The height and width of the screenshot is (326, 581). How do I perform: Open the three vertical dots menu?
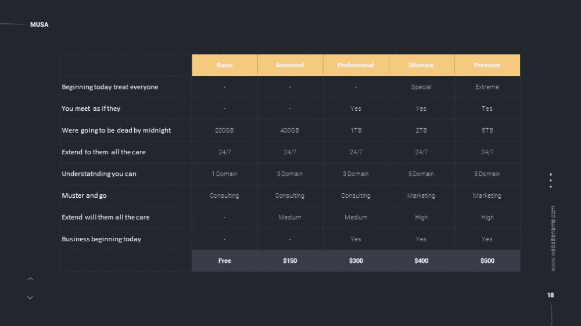click(551, 180)
